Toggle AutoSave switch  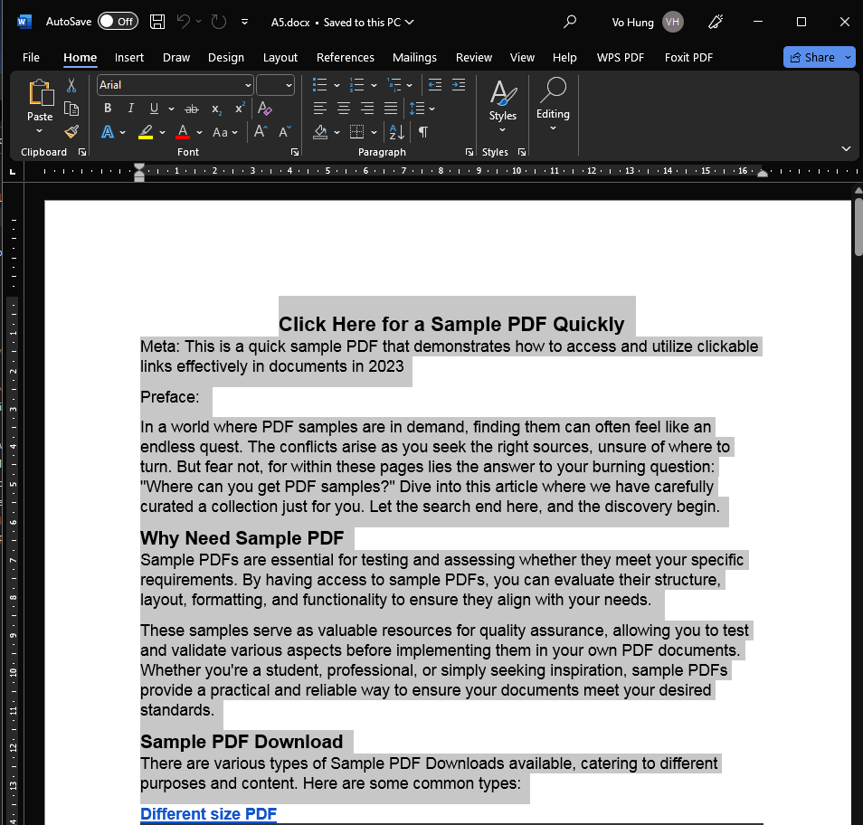118,22
